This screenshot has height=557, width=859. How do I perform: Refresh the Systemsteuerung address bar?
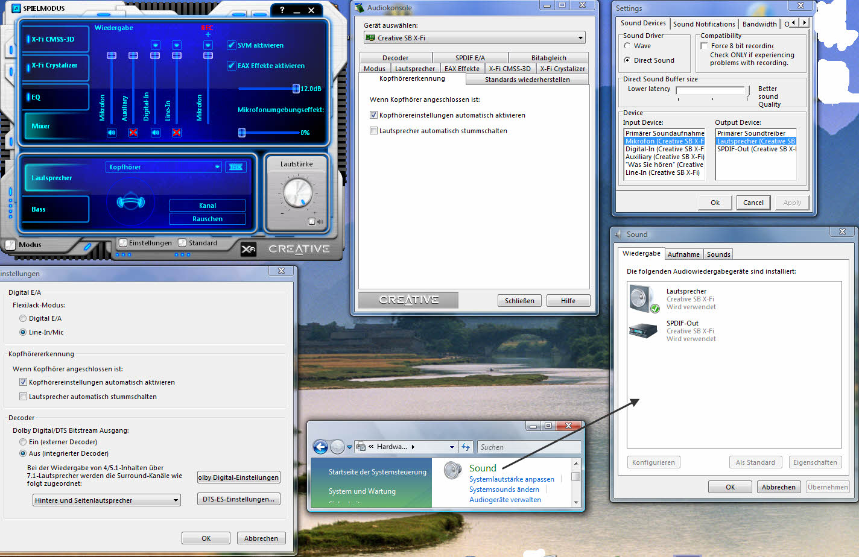[466, 447]
